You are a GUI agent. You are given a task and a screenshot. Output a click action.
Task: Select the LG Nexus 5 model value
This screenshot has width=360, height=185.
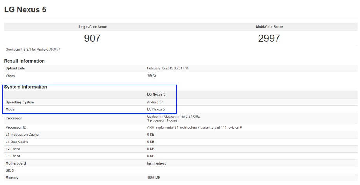pyautogui.click(x=156, y=109)
